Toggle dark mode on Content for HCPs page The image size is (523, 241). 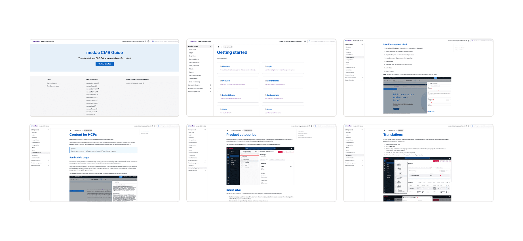155,126
